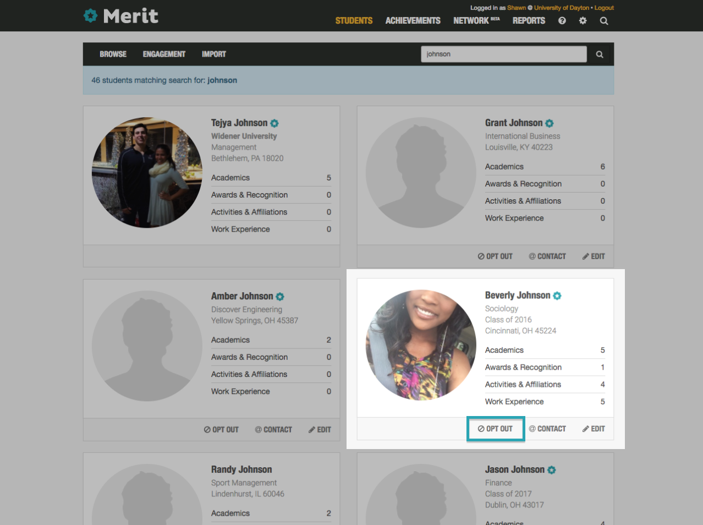Click Tejya Johnson's profile photo
Viewport: 703px width, 525px height.
click(x=147, y=172)
